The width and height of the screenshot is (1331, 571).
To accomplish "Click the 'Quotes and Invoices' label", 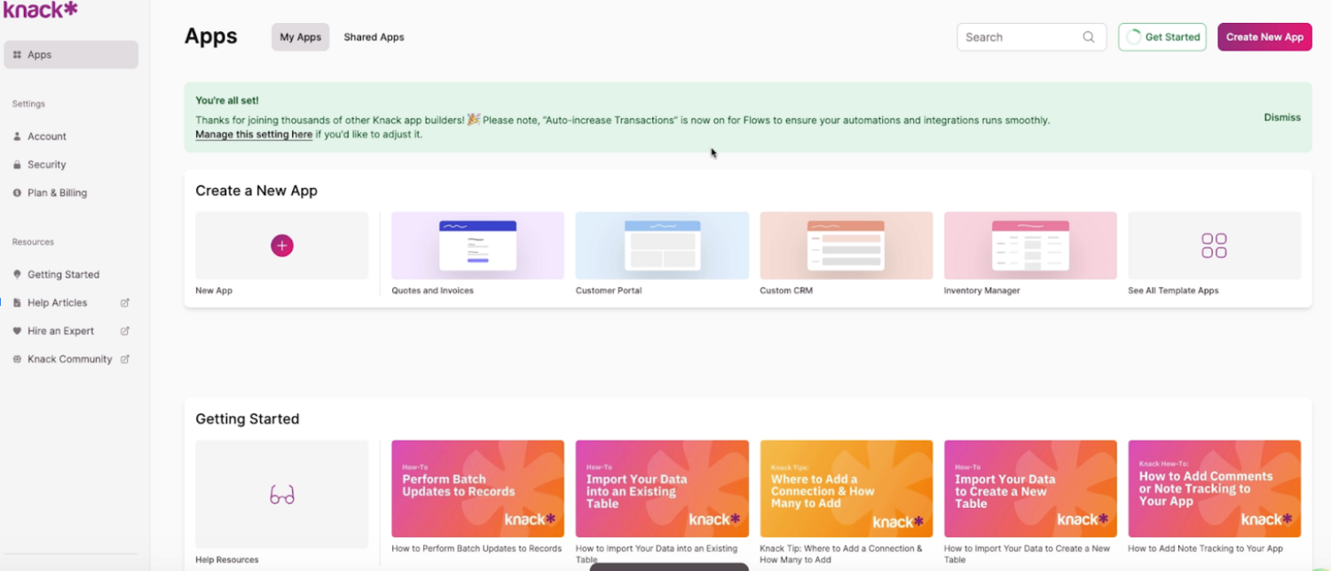I will pos(432,291).
